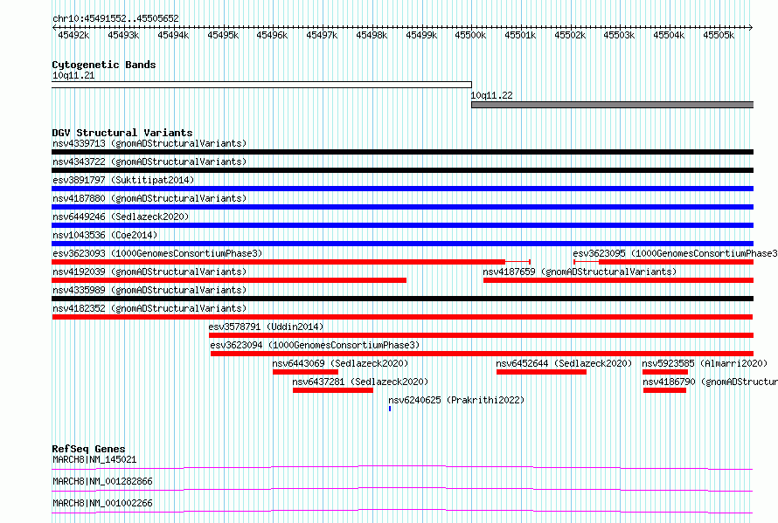Screen dimensions: 778x523
Task: Click the red bar under esv3578791
Action: pyautogui.click(x=482, y=335)
